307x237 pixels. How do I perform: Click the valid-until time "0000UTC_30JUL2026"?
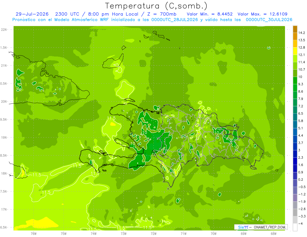[x=269, y=19]
